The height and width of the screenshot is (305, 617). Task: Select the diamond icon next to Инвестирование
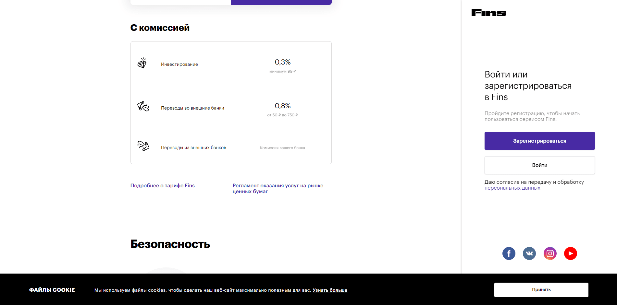point(142,64)
